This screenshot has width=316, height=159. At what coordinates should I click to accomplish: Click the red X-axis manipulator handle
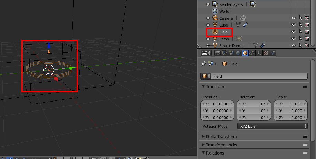pyautogui.click(x=56, y=79)
